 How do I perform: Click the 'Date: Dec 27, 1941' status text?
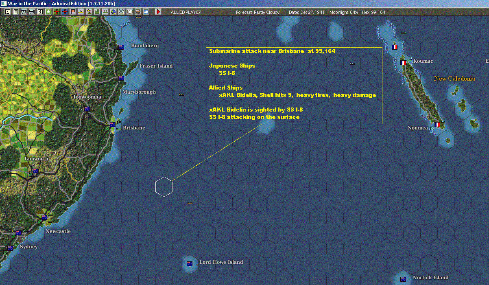[307, 12]
